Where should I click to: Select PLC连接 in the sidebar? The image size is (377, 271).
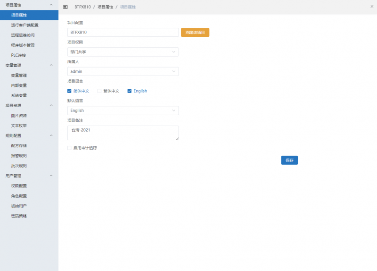[18, 55]
